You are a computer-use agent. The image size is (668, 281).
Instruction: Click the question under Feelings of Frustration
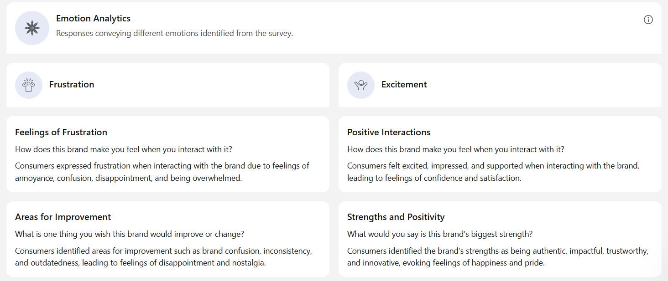pyautogui.click(x=124, y=149)
